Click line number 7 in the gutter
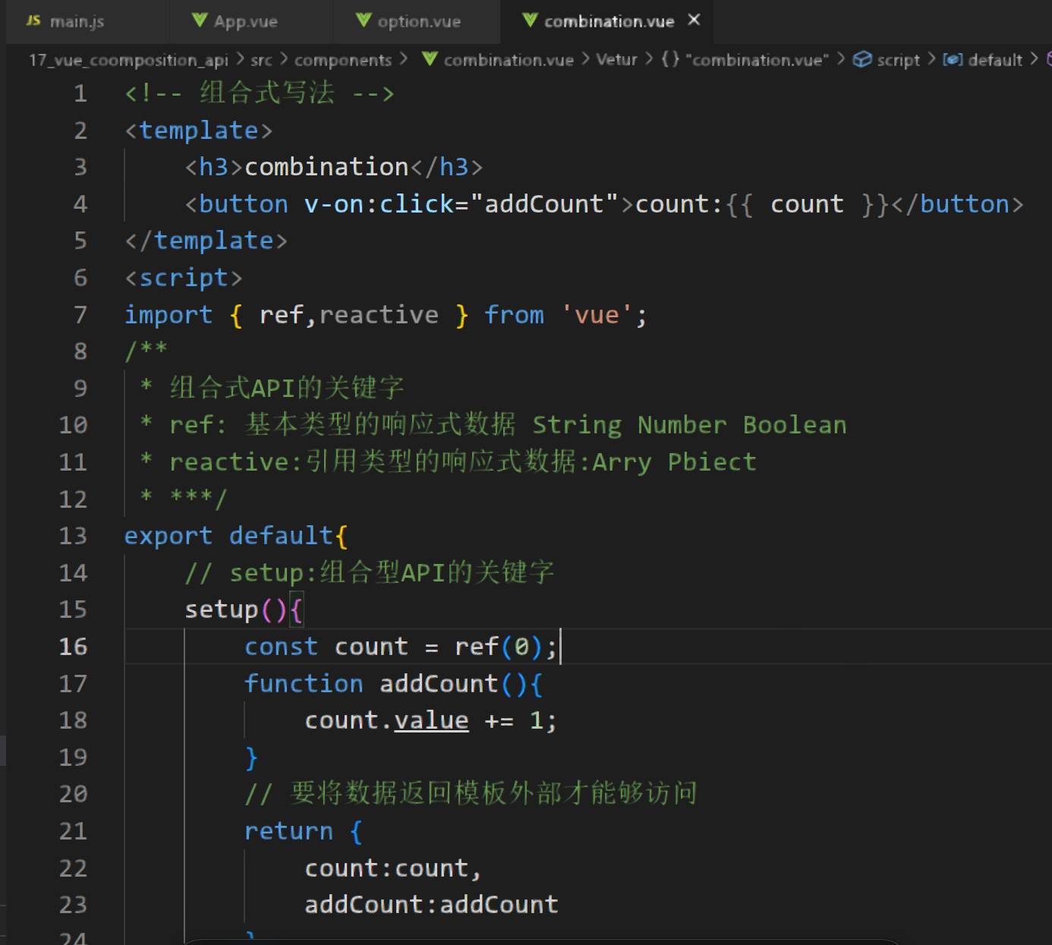1052x945 pixels. [x=80, y=314]
